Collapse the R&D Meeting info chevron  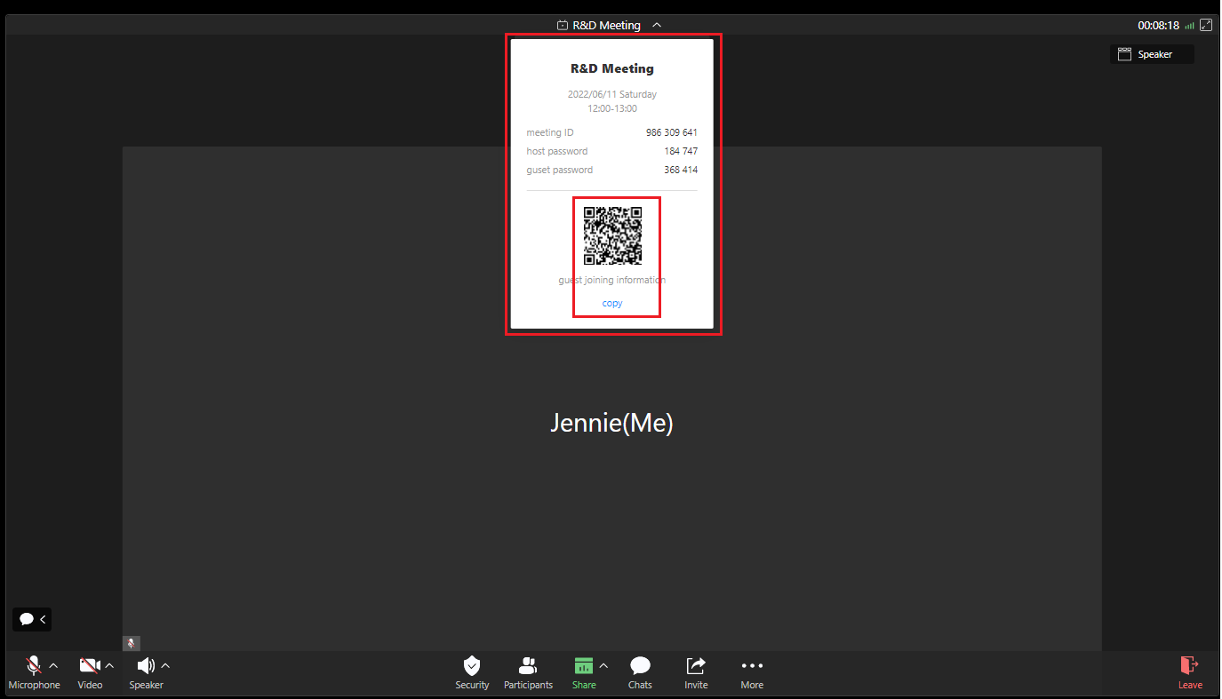[657, 26]
